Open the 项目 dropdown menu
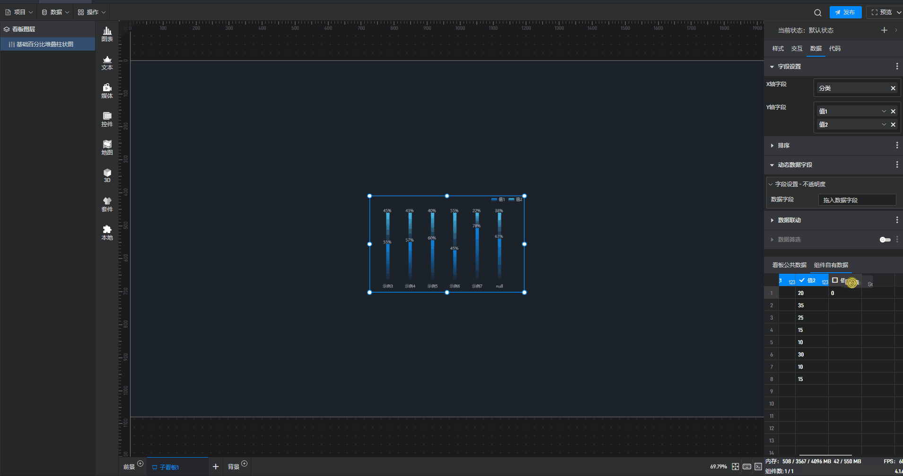Image resolution: width=903 pixels, height=476 pixels. (19, 12)
